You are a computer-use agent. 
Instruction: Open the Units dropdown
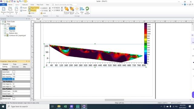[x=32, y=13]
